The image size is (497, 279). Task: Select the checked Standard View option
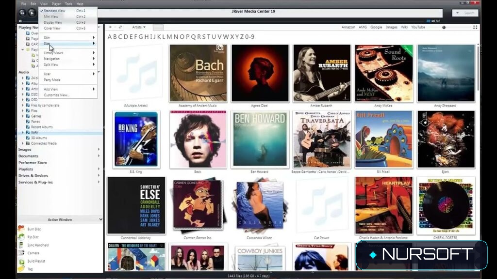point(67,11)
